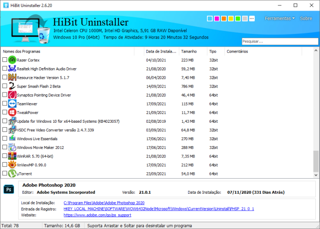Click the VSDC Free Video Converter icon
Screen dimensions: 320x229
pyautogui.click(x=12, y=130)
